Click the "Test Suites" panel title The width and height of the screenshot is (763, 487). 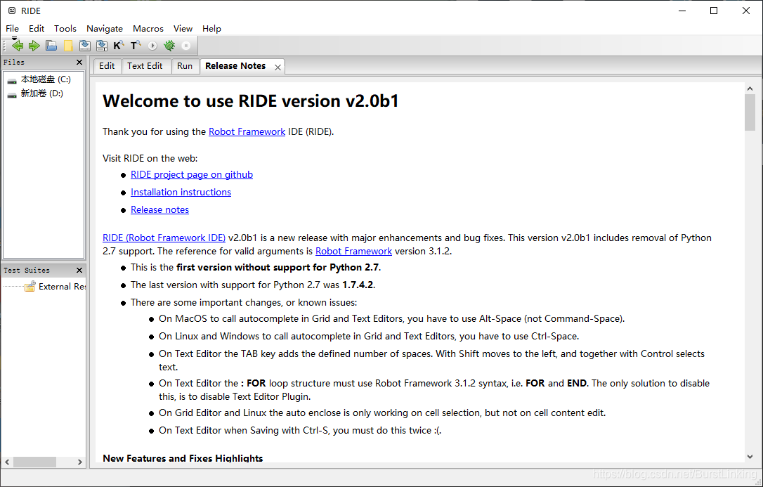pyautogui.click(x=27, y=270)
